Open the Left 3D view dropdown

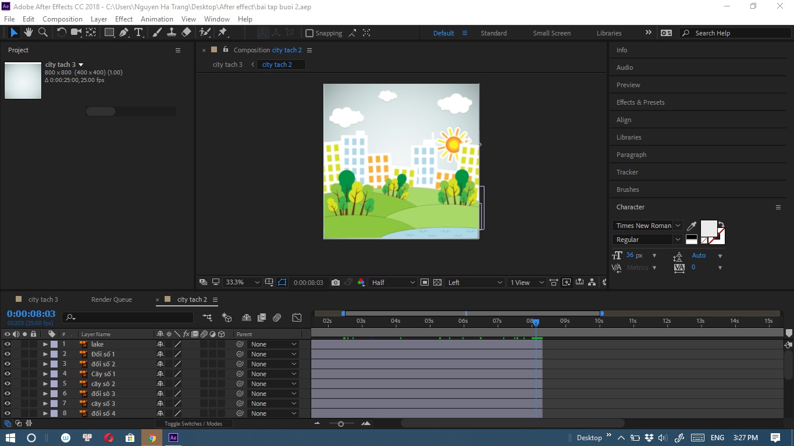pos(475,283)
